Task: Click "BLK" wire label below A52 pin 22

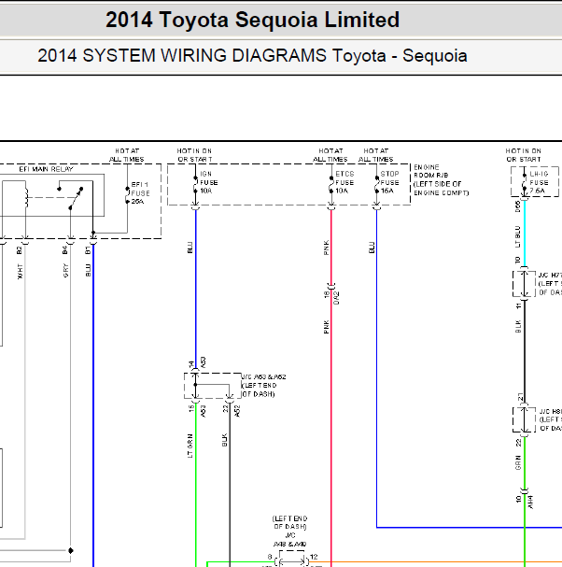Action: (x=224, y=440)
